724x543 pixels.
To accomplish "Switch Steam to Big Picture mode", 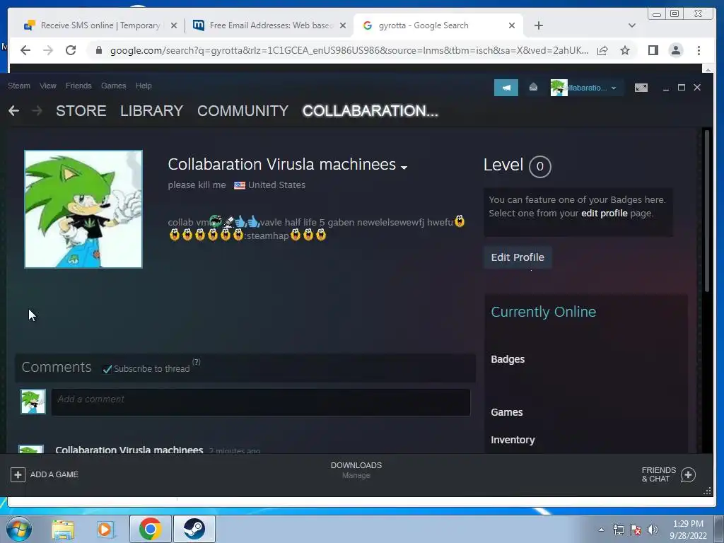I will (641, 88).
